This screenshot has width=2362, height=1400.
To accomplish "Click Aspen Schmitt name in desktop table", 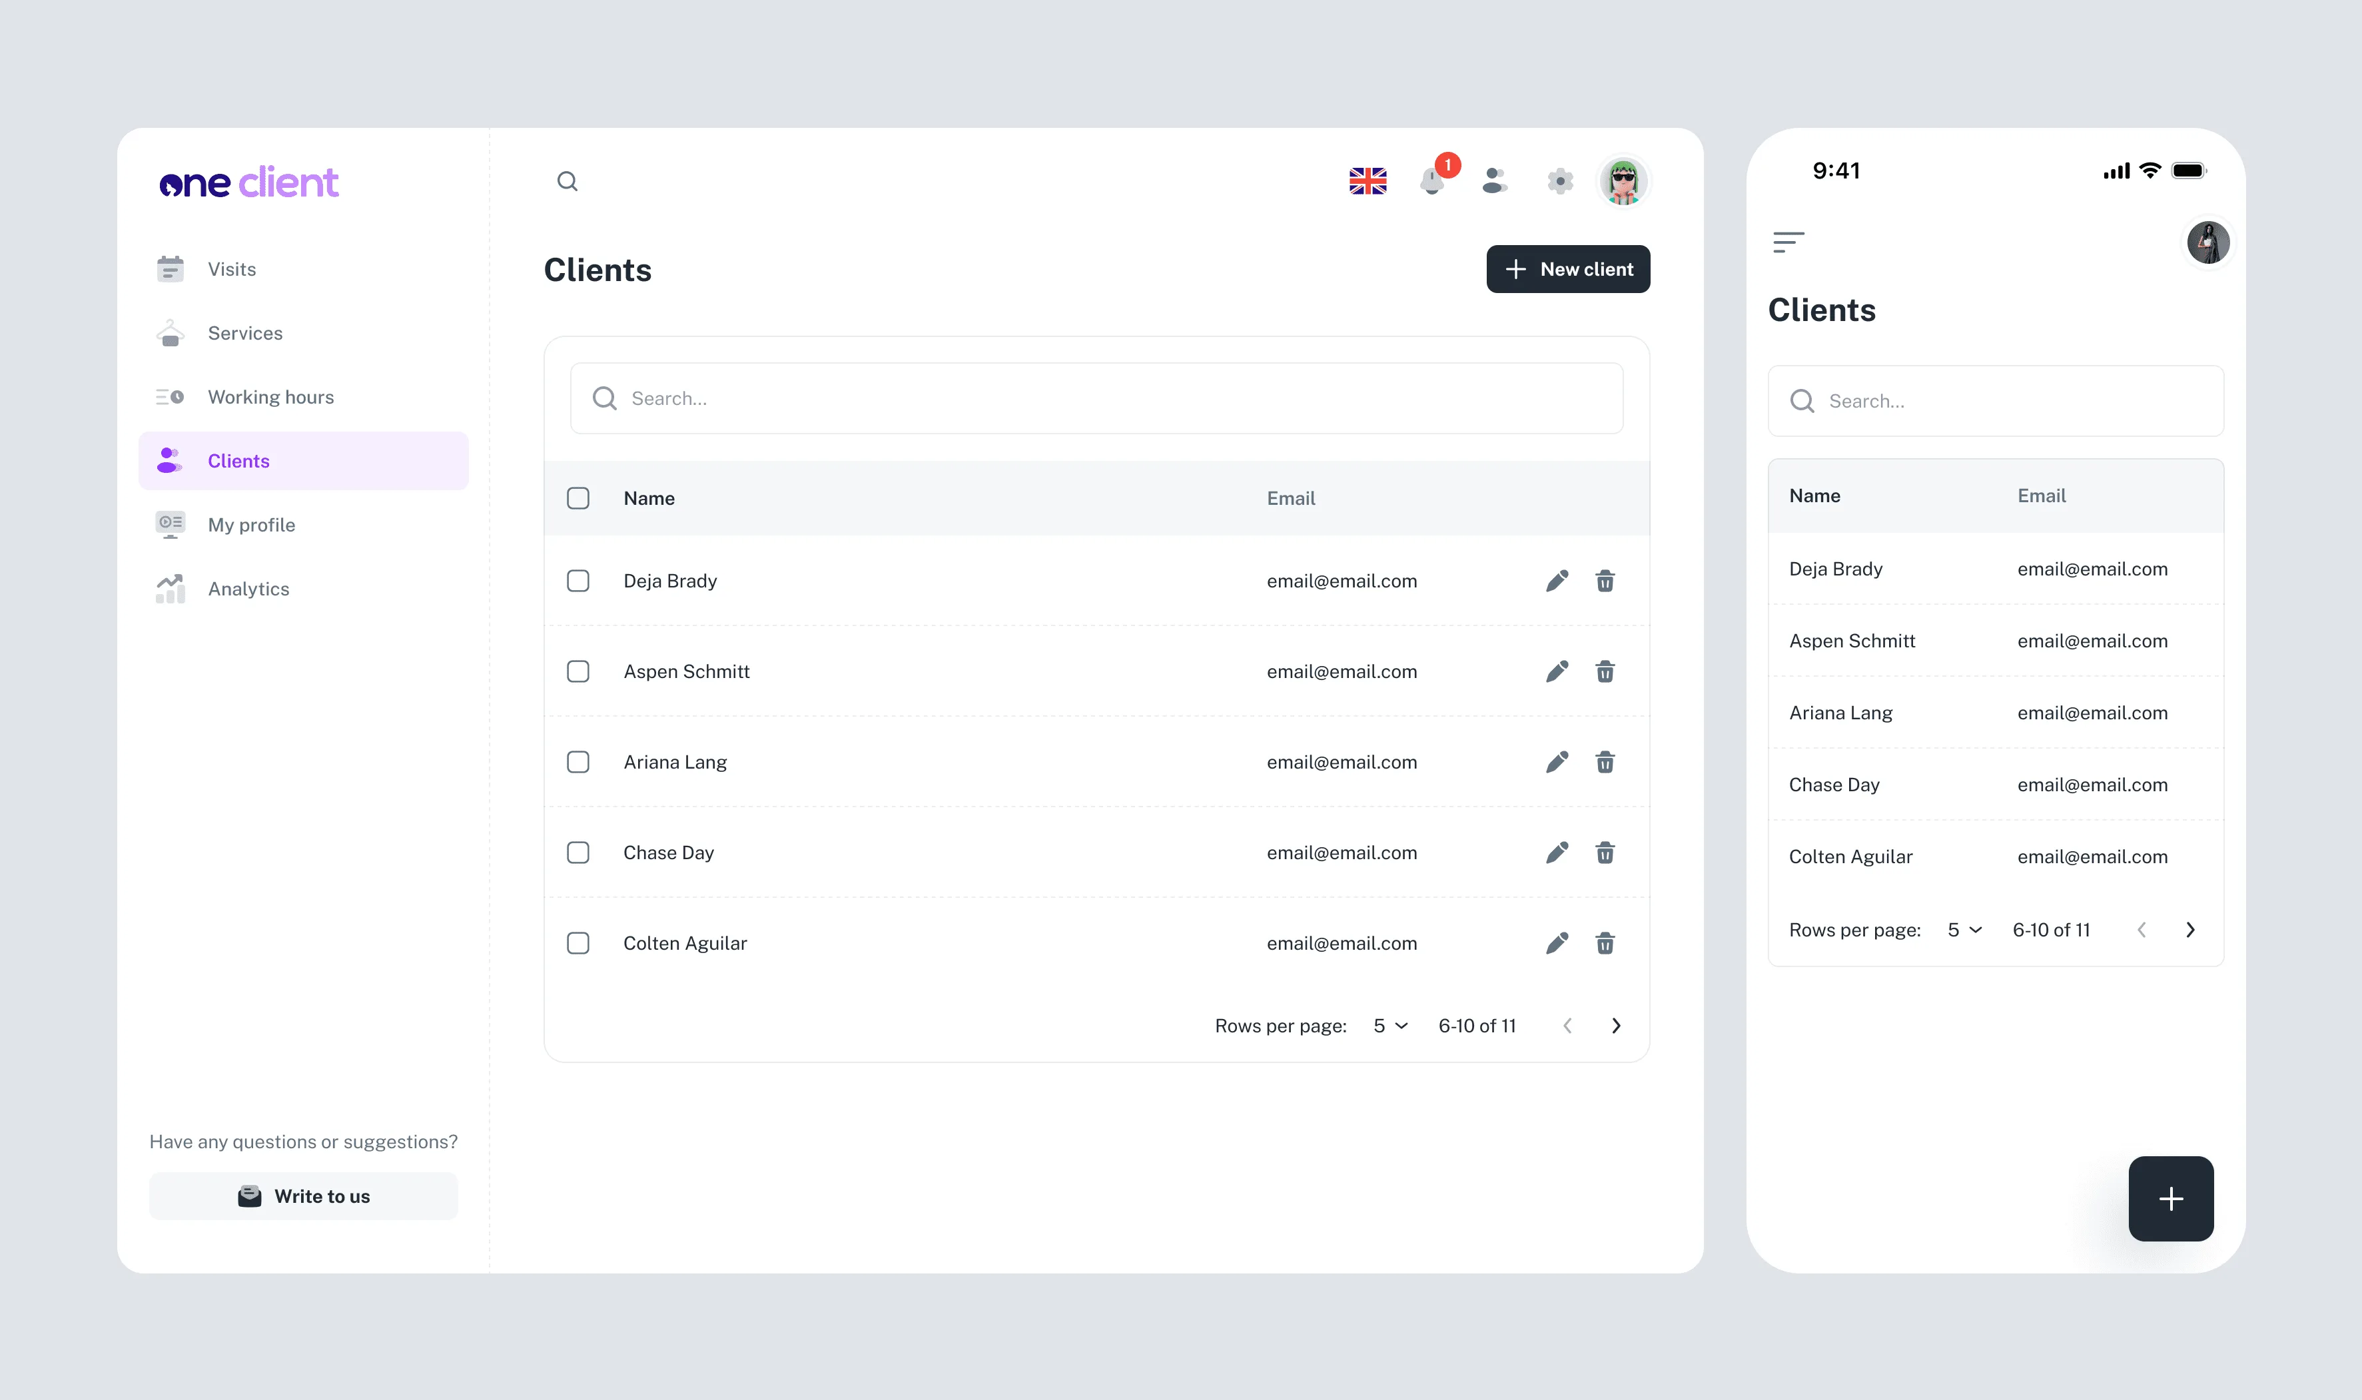I will coord(686,671).
